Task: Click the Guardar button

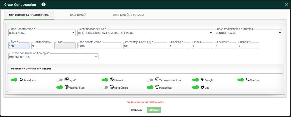Action: tap(154, 110)
